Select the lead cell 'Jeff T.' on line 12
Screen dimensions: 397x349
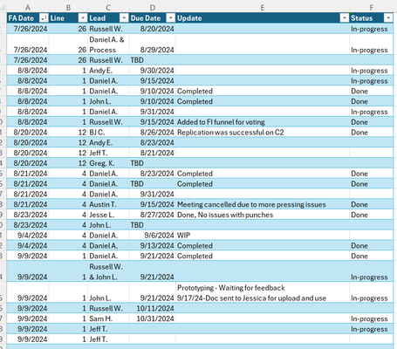pos(108,153)
